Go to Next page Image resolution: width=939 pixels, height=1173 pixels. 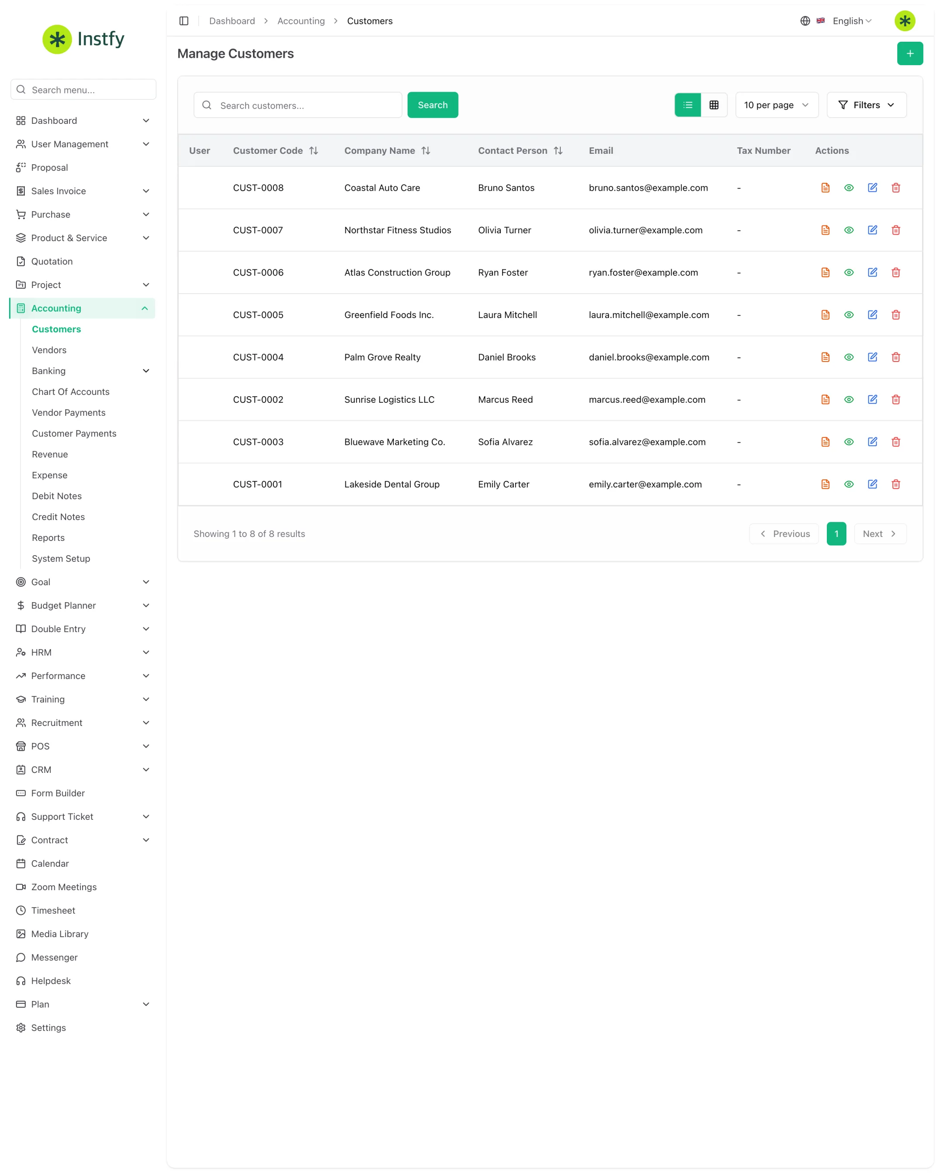[880, 534]
